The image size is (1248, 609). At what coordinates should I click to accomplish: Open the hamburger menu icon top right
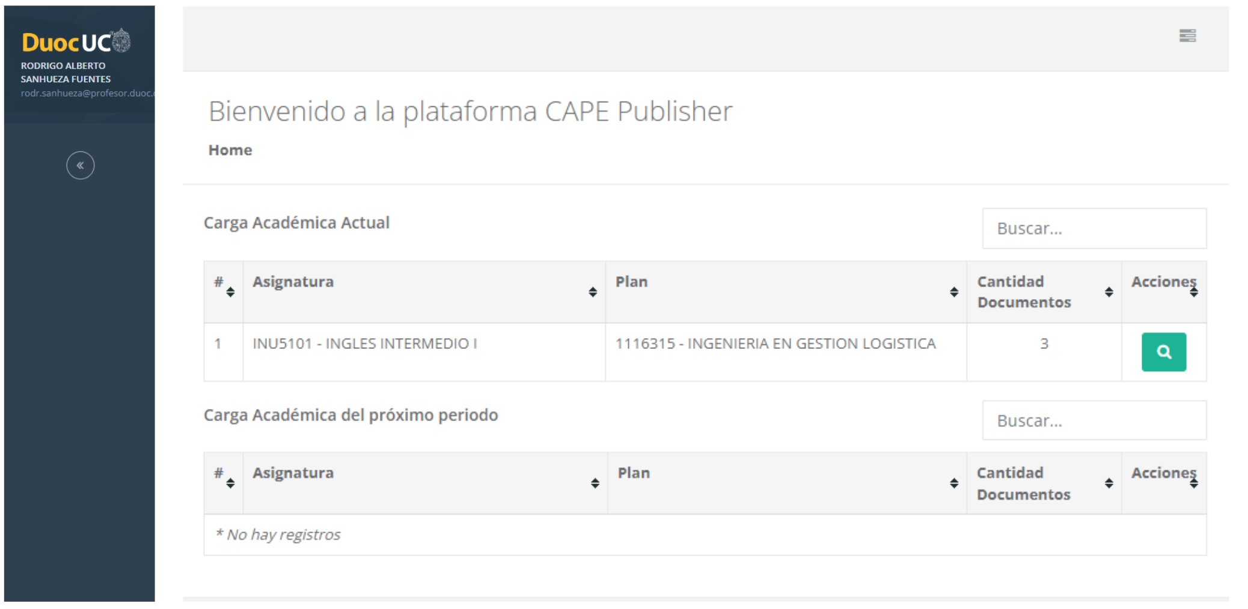[x=1187, y=36]
